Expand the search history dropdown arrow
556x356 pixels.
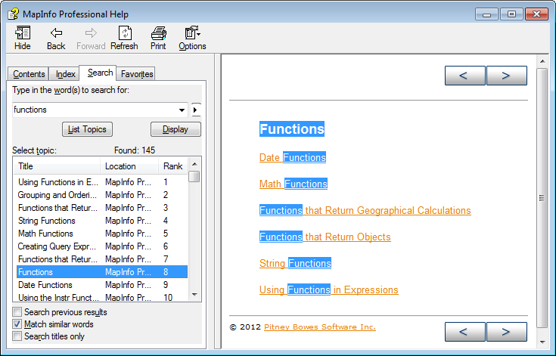pos(182,110)
